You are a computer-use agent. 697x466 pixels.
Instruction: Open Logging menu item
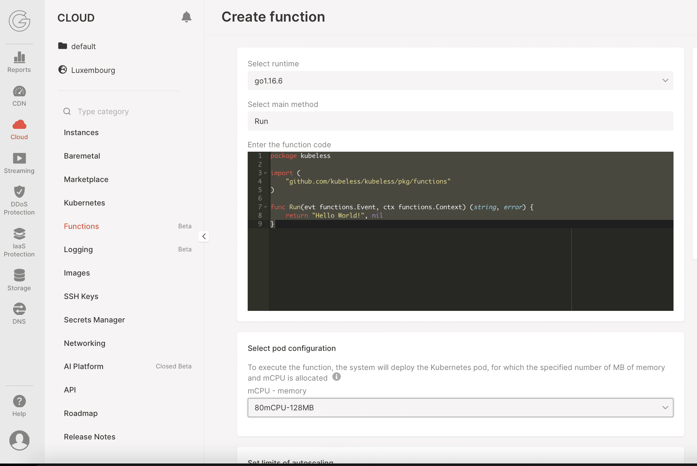tap(78, 250)
